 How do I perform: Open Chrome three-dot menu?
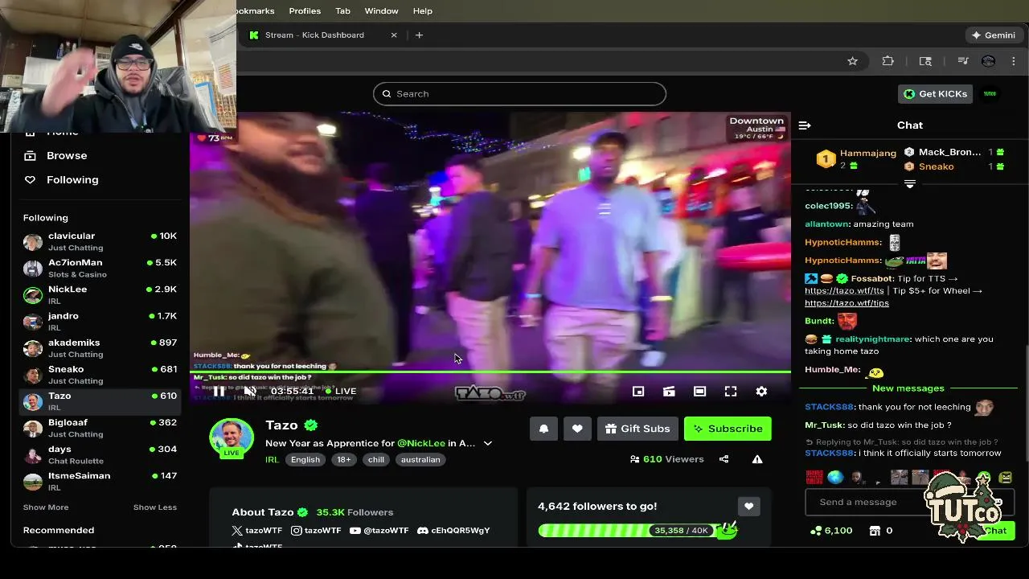pyautogui.click(x=1014, y=61)
